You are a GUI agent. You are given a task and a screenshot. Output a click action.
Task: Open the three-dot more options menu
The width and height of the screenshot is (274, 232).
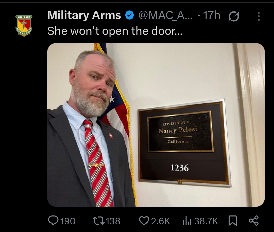(259, 16)
